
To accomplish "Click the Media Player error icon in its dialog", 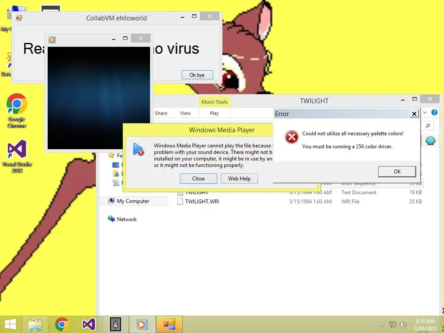I will 138,149.
